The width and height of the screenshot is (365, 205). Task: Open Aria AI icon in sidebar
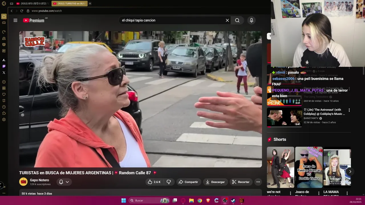coord(4,60)
